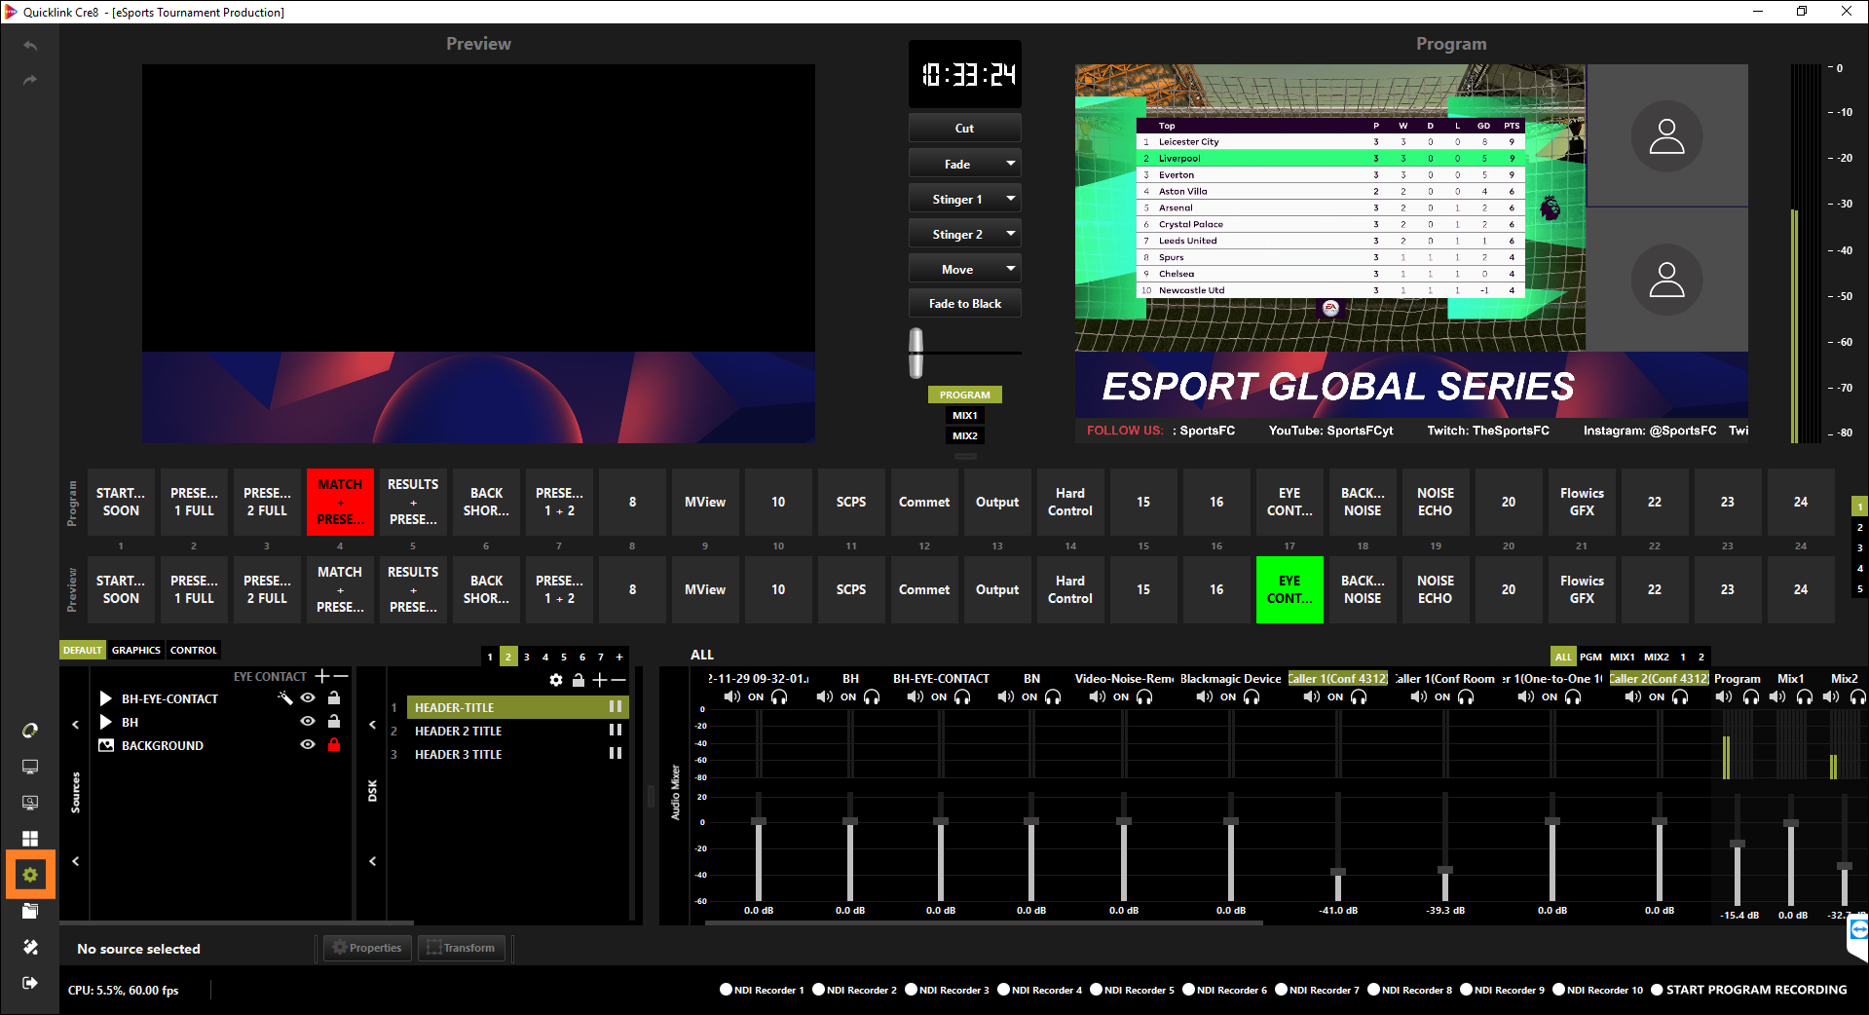Open the Stinger 2 dropdown arrow
This screenshot has width=1869, height=1015.
(1011, 234)
